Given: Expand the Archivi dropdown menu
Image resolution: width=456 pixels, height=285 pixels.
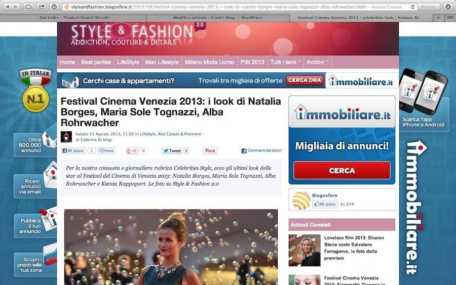Looking at the screenshot, I should tap(317, 62).
